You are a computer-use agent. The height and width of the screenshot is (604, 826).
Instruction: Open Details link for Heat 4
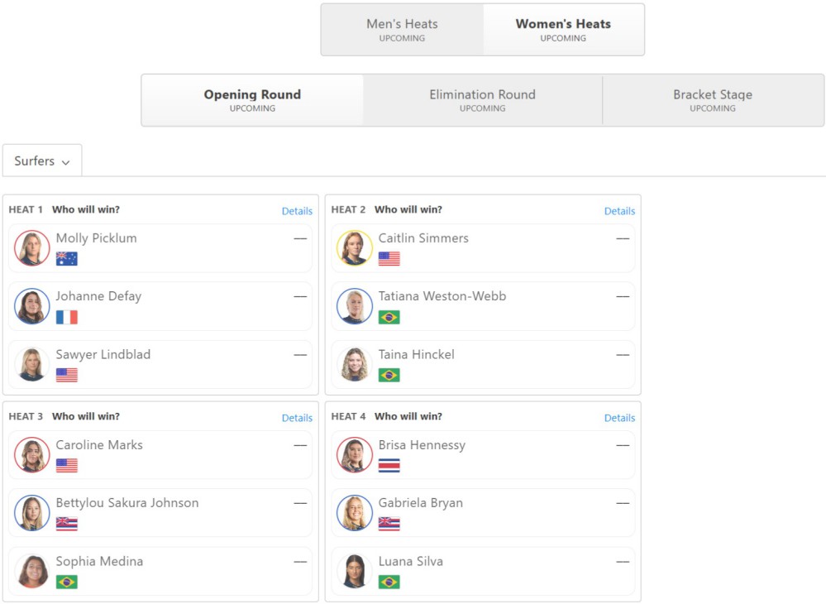click(x=619, y=418)
